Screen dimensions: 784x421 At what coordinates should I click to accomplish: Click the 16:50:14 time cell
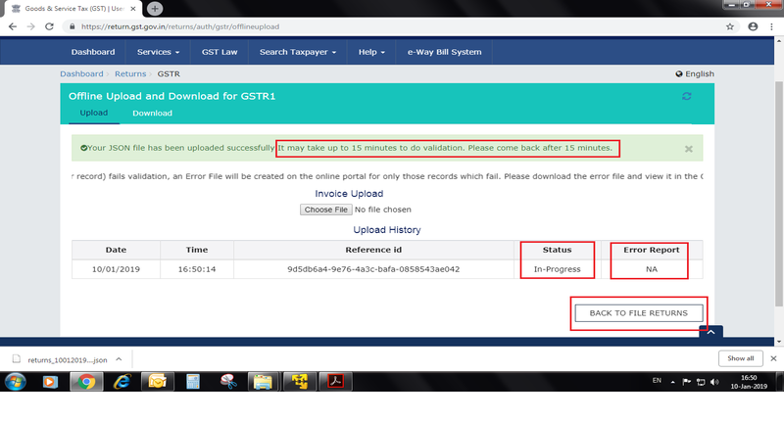coord(197,269)
